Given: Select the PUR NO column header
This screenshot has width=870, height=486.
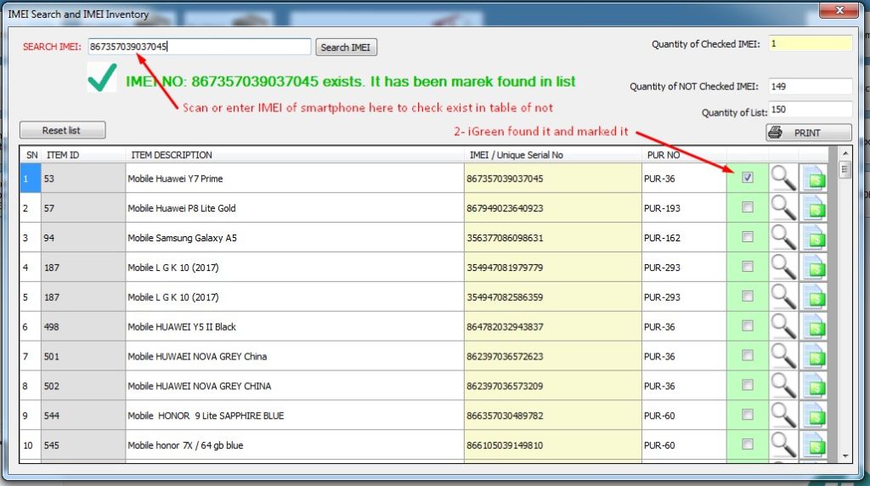Looking at the screenshot, I should [x=684, y=155].
